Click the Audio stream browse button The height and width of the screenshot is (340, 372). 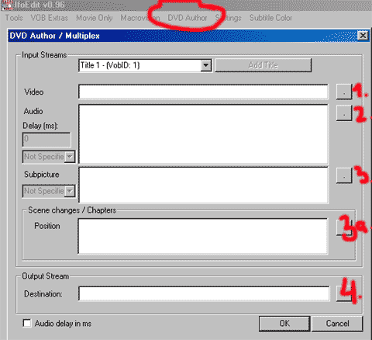(x=344, y=113)
